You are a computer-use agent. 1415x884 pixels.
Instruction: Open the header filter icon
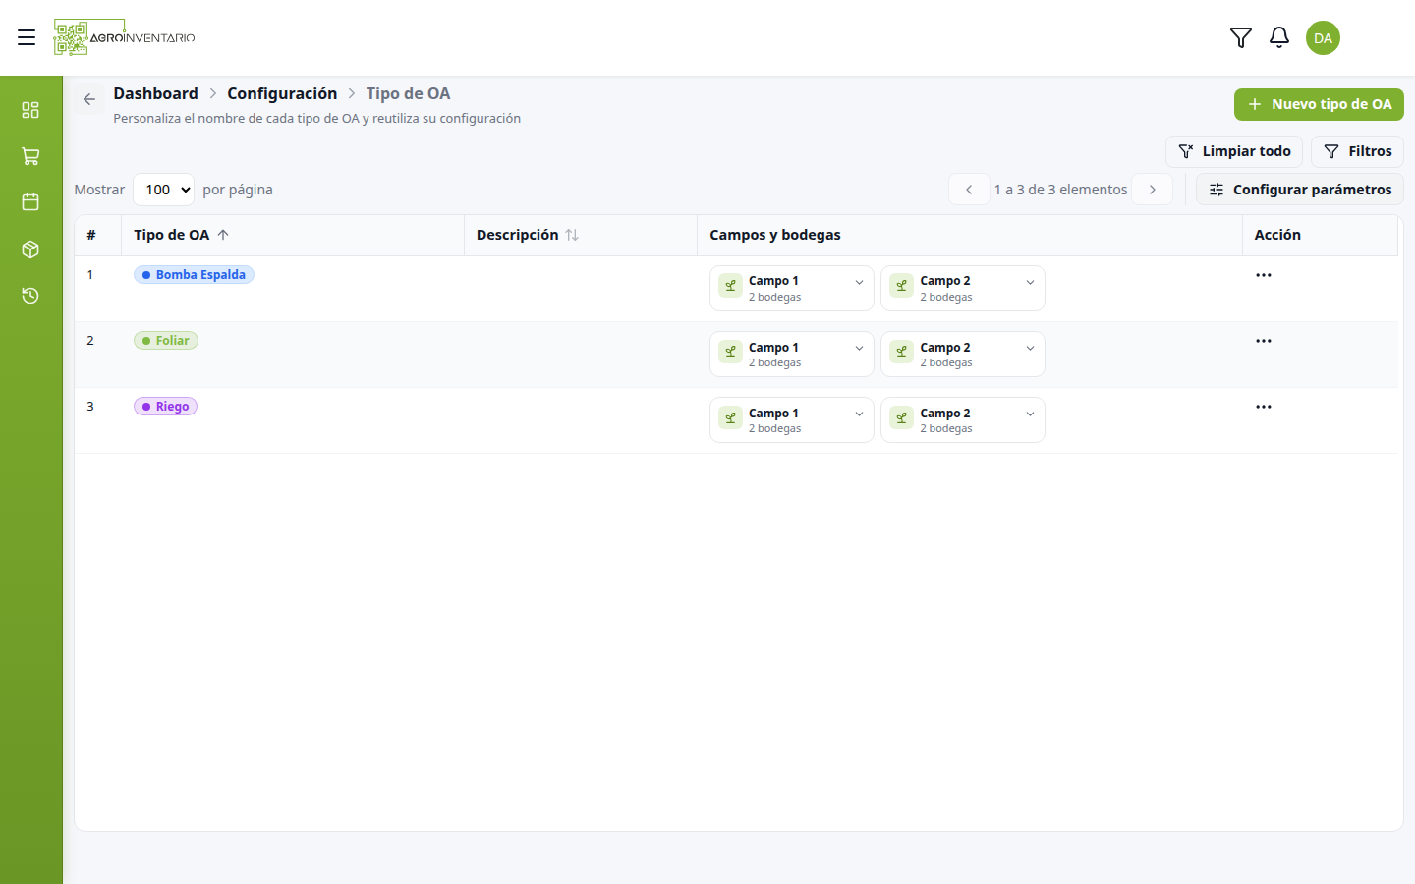click(x=1241, y=37)
